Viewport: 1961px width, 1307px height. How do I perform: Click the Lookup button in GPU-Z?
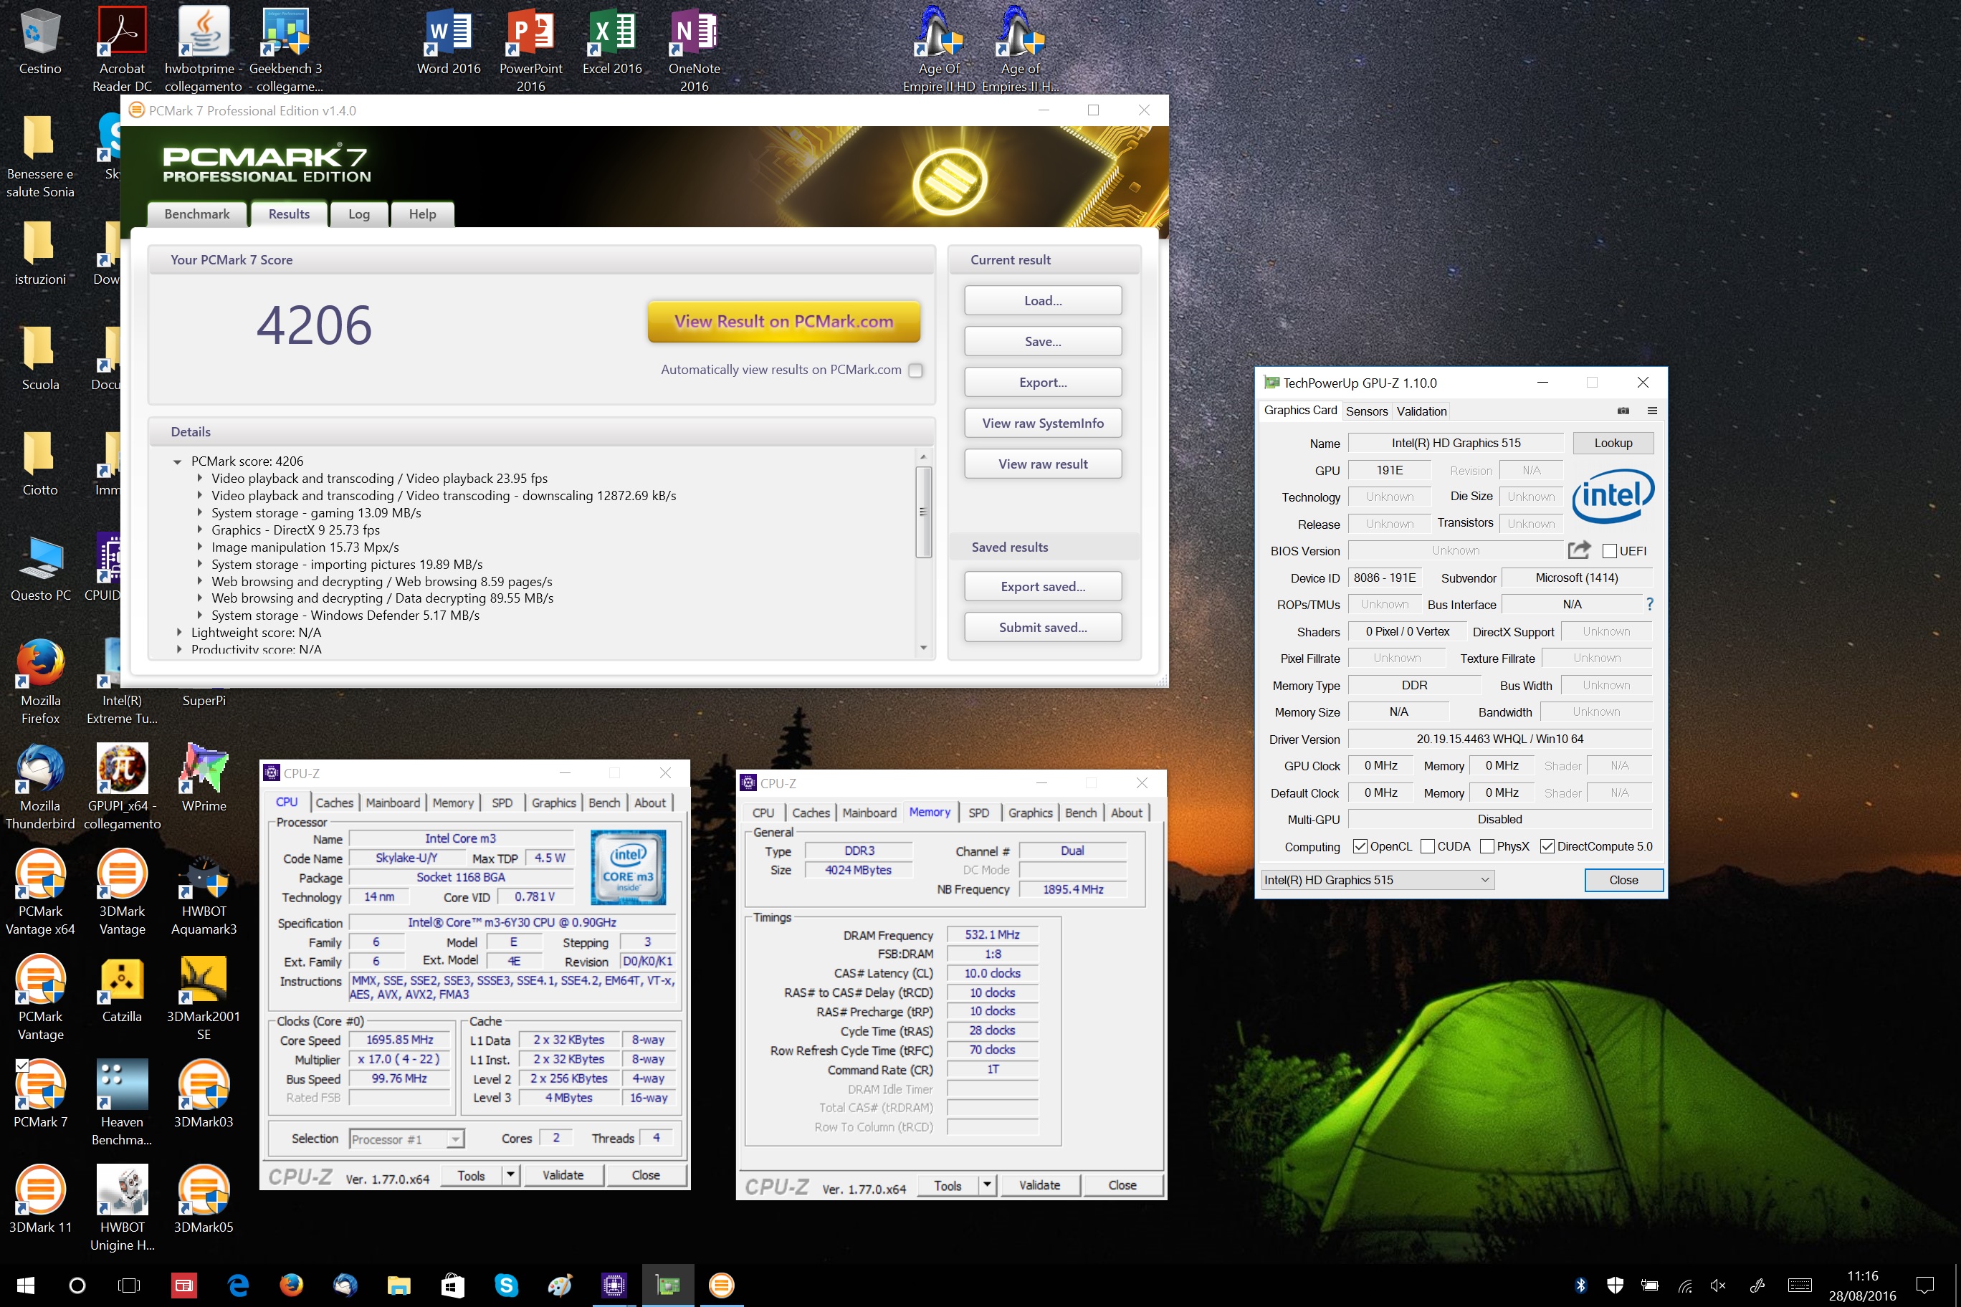point(1613,444)
